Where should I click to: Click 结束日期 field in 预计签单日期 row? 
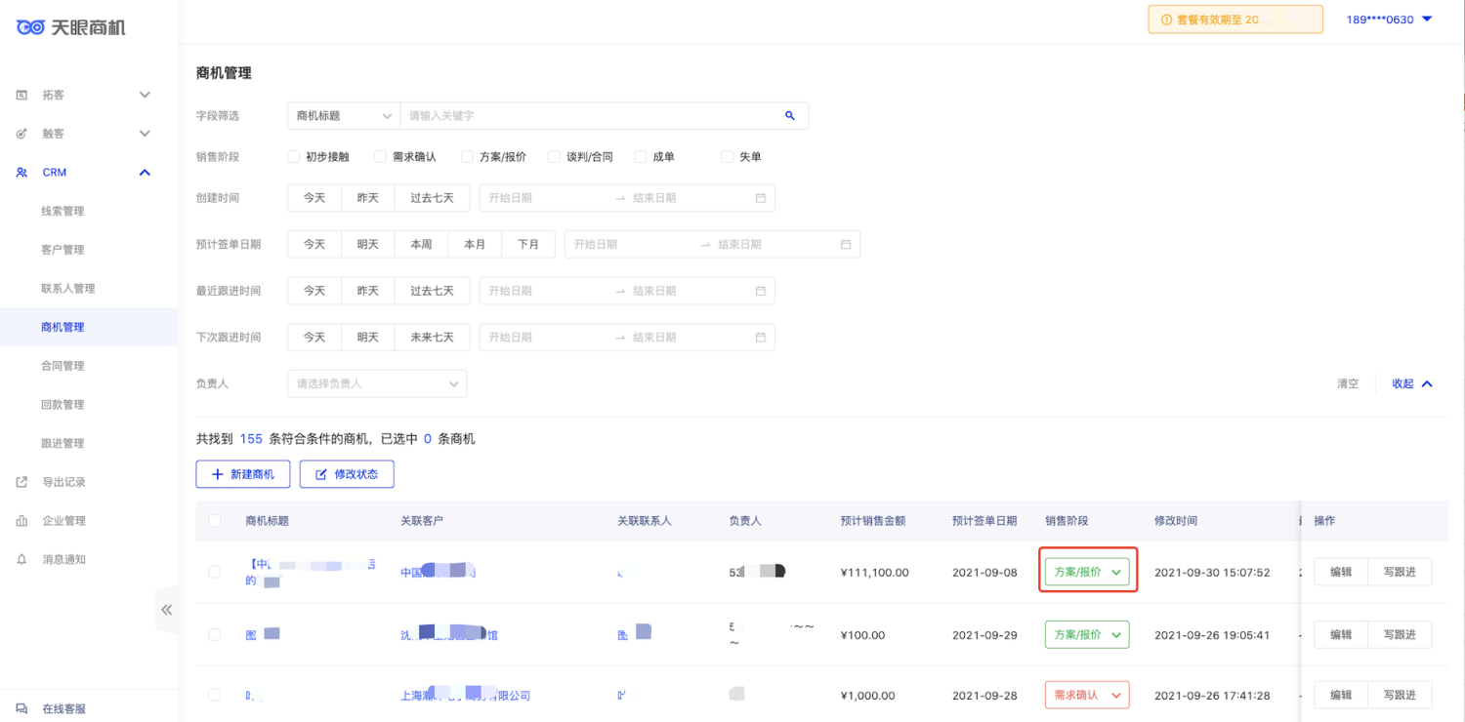click(776, 245)
